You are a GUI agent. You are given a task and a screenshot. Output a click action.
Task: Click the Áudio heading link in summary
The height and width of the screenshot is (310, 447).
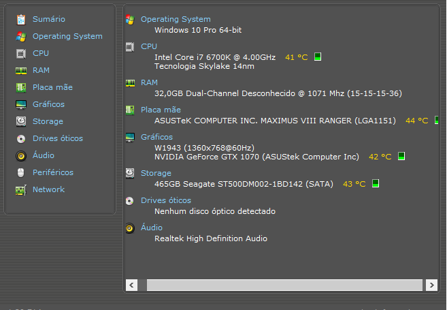(152, 227)
